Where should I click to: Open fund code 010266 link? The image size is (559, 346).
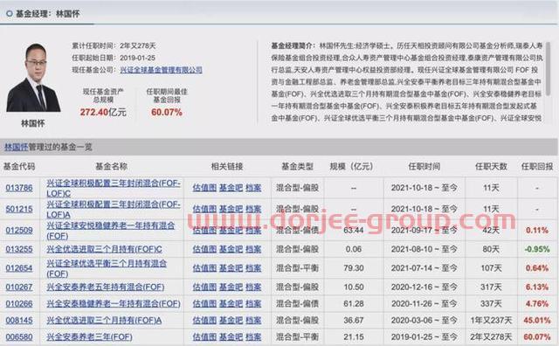pos(19,303)
